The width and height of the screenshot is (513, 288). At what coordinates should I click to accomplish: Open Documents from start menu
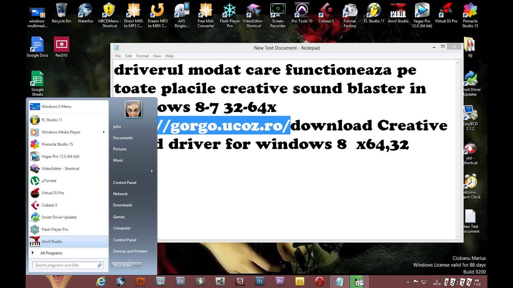tap(123, 138)
